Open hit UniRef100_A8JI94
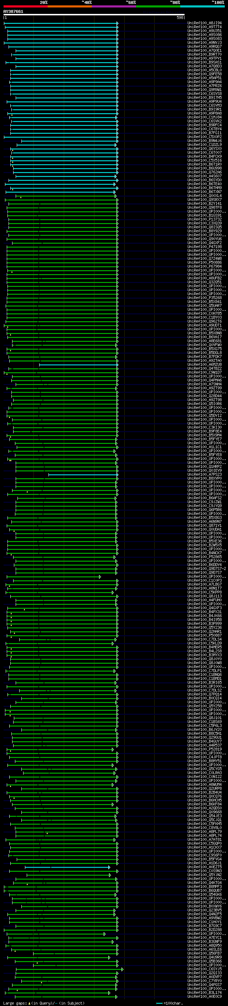Screen dimensions: 228x1006 click(204, 23)
